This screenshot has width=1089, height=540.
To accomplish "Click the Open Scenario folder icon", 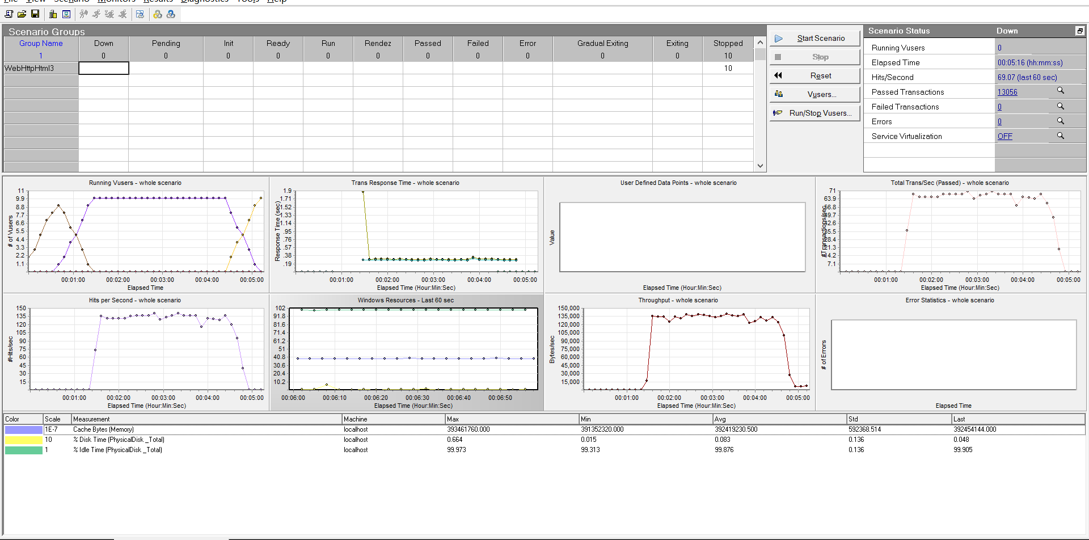I will [22, 14].
